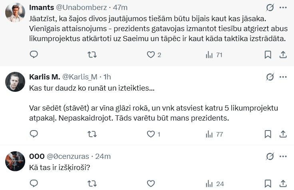The image size is (294, 190).
Task: Repost Karlis M.'s tweet
Action: [92, 134]
